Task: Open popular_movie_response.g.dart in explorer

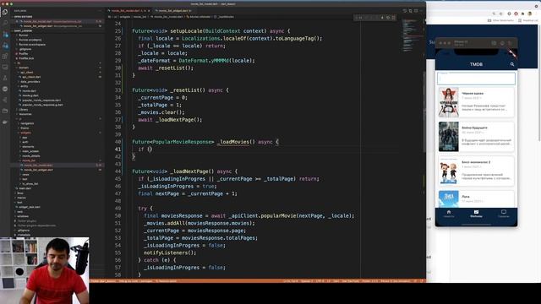Action: pos(42,105)
